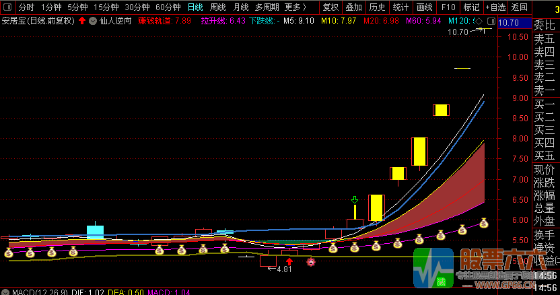
Task: Click the 10.70 high price label on chart
Action: coord(458,32)
